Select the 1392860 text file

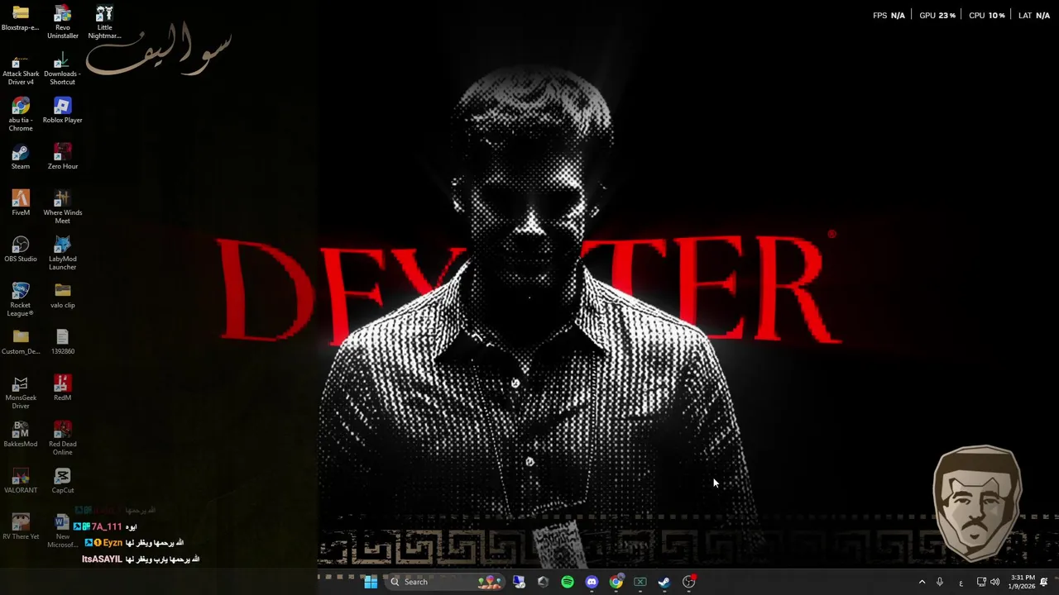pos(63,342)
